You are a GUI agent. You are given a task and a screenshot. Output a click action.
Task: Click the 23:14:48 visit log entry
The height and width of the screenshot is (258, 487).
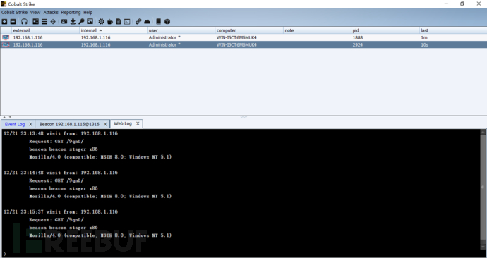61,173
